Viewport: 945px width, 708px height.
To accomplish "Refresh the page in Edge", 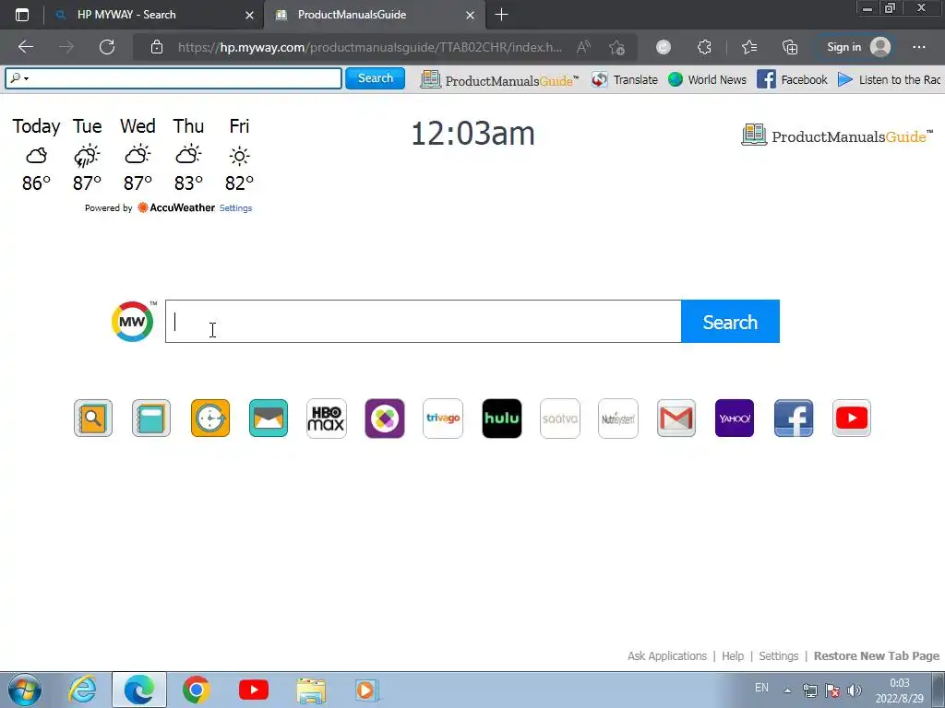I will (107, 47).
